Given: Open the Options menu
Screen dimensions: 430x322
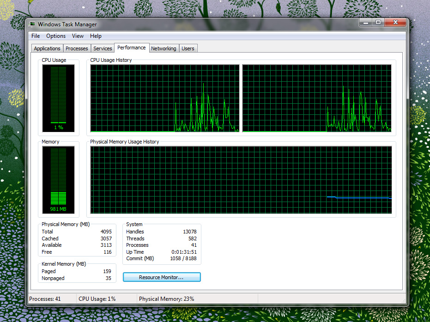Looking at the screenshot, I should coord(56,36).
